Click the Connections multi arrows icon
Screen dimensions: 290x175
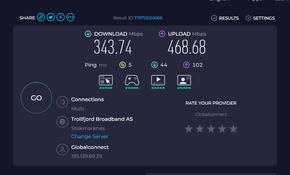pos(62,102)
